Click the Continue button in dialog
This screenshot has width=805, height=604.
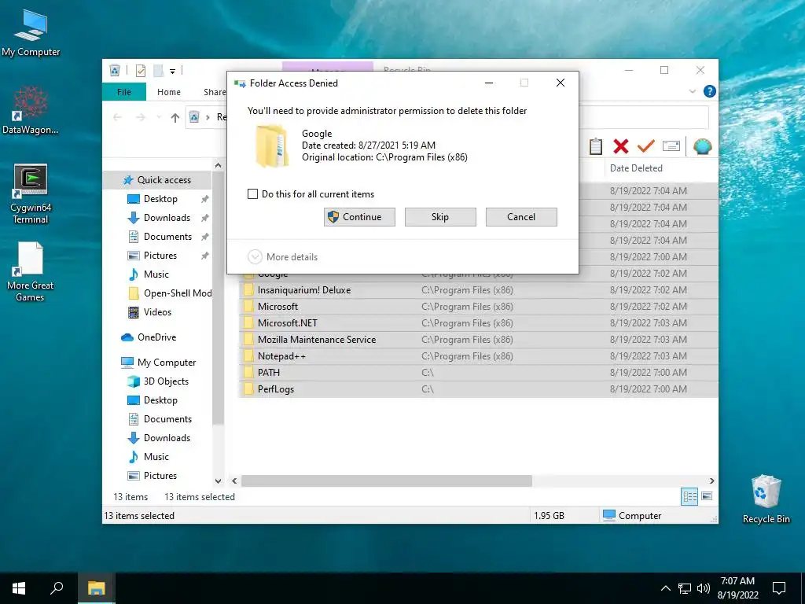coord(359,217)
